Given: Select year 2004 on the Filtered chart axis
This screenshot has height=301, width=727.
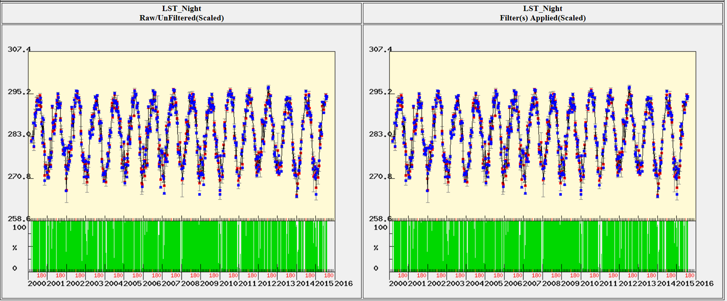Looking at the screenshot, I should click(x=475, y=283).
